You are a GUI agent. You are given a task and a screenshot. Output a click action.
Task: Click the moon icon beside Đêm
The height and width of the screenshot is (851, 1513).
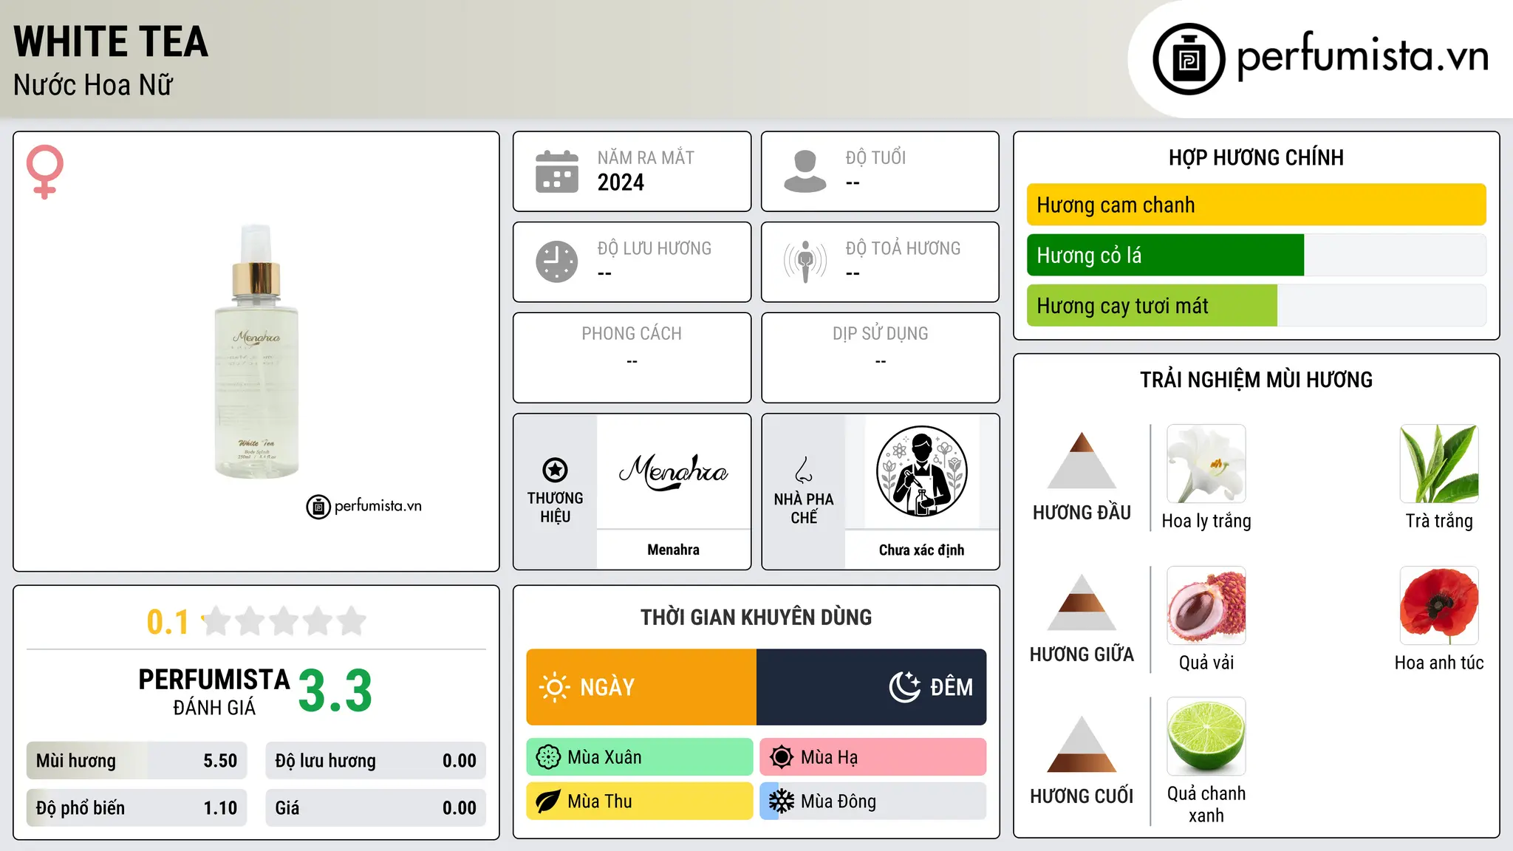tap(905, 687)
